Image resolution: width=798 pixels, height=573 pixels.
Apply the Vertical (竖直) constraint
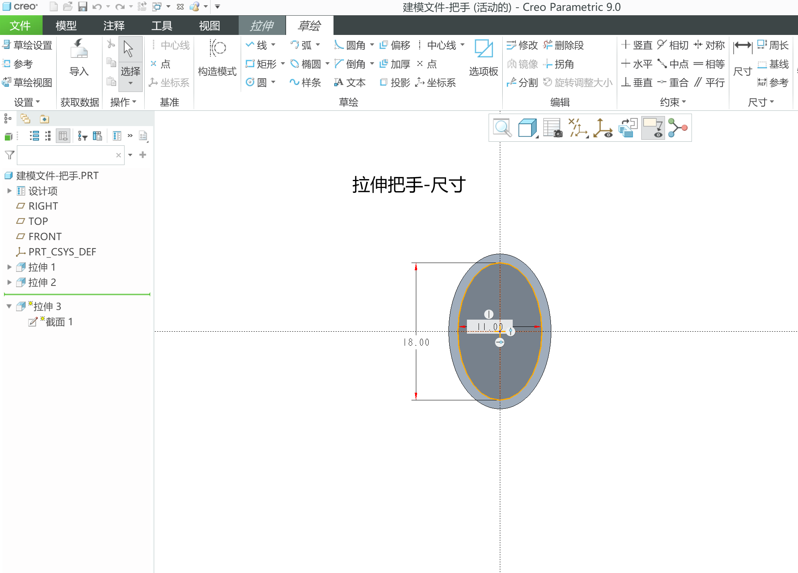click(636, 45)
